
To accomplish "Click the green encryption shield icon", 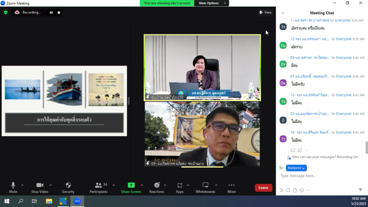I will point(6,12).
